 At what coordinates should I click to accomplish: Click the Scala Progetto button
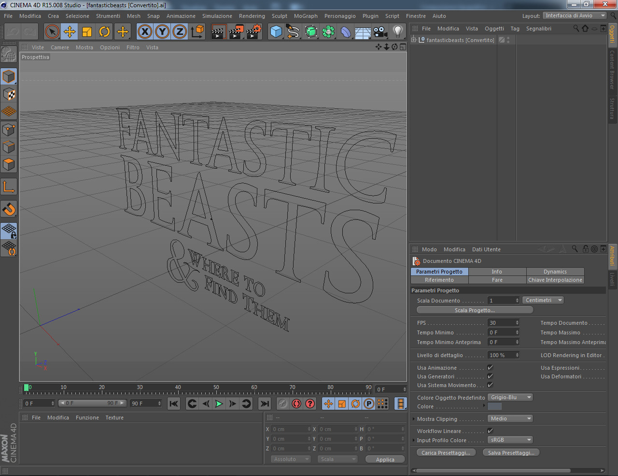(x=475, y=310)
